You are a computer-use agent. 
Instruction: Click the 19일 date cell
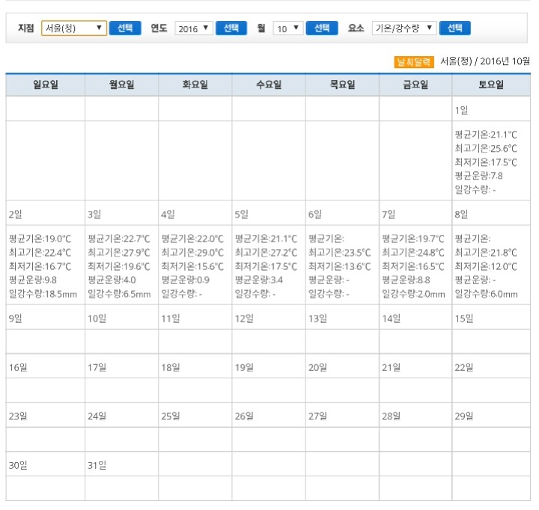269,366
